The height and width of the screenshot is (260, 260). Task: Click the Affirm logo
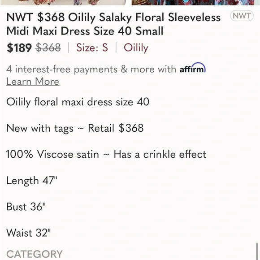[x=193, y=68]
